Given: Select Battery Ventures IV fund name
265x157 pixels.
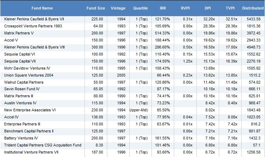Looking at the screenshot, I should pyautogui.click(x=21, y=138).
